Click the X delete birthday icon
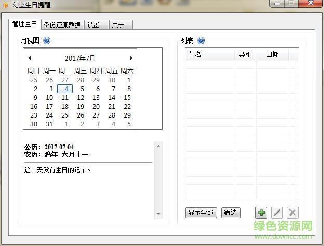The width and height of the screenshot is (324, 246). click(292, 212)
